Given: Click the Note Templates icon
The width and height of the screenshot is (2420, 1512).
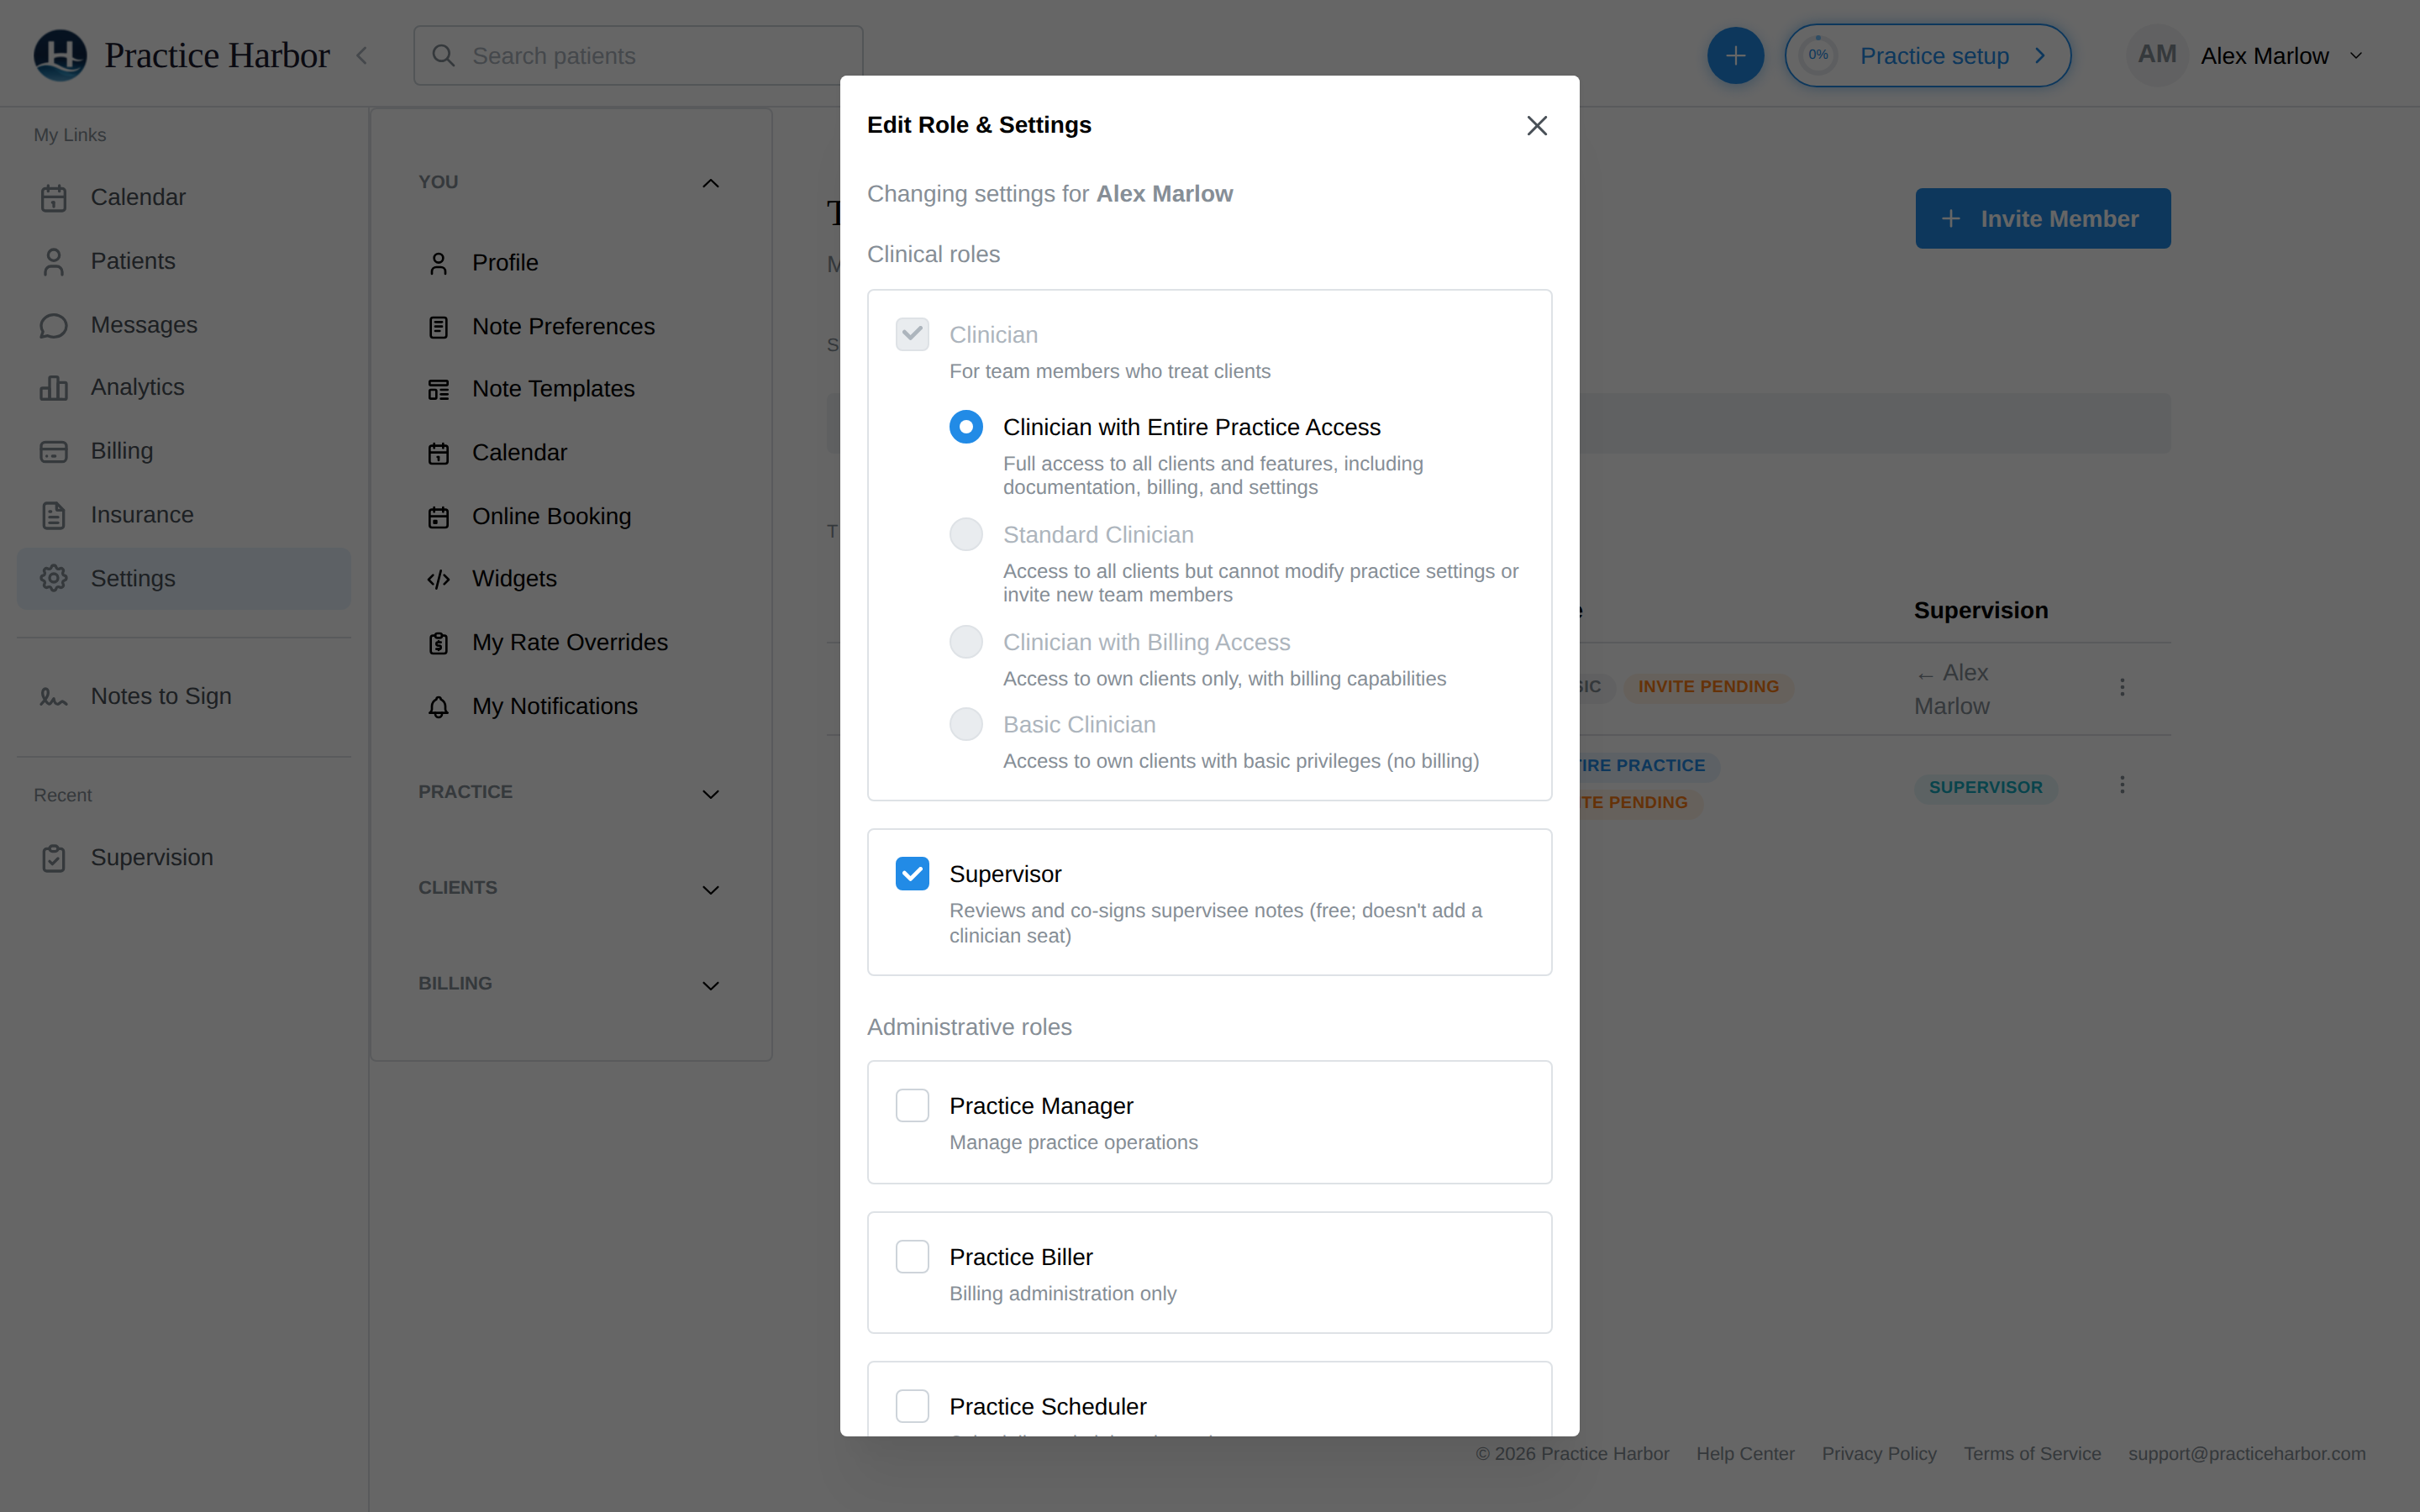Looking at the screenshot, I should click(x=438, y=390).
